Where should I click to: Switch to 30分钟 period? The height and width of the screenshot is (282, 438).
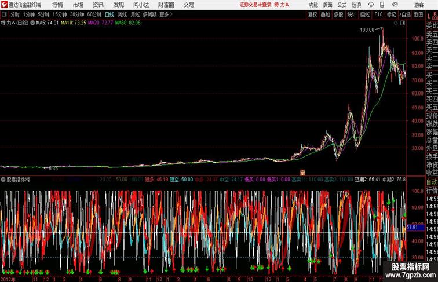(77, 14)
